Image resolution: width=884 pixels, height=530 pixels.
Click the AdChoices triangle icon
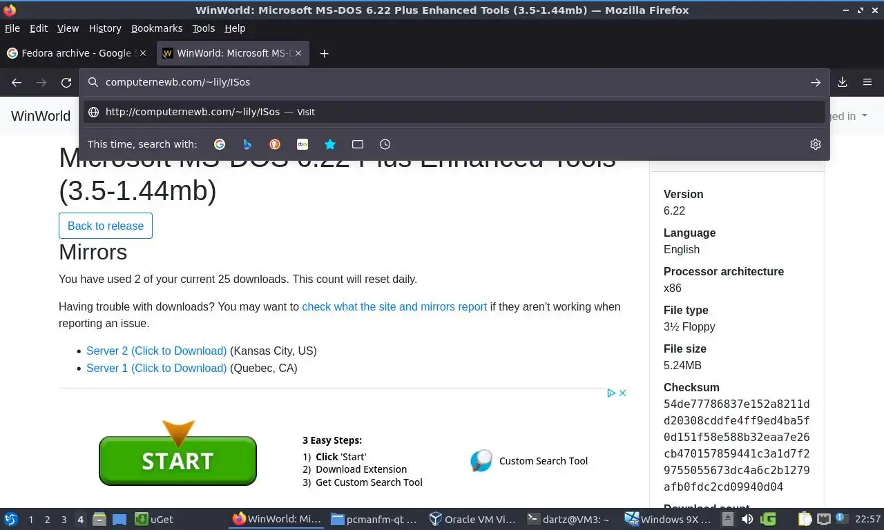point(611,393)
